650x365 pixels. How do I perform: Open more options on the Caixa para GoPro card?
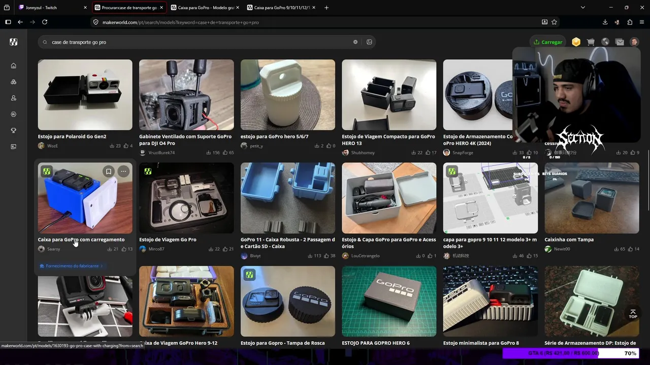[x=123, y=171]
